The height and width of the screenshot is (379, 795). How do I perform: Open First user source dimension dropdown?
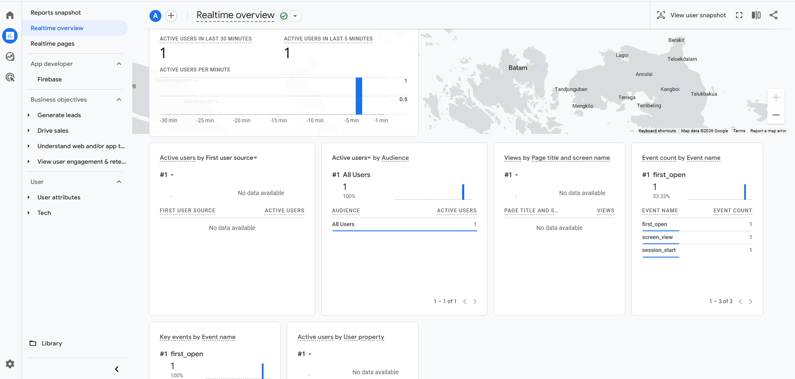(x=232, y=158)
